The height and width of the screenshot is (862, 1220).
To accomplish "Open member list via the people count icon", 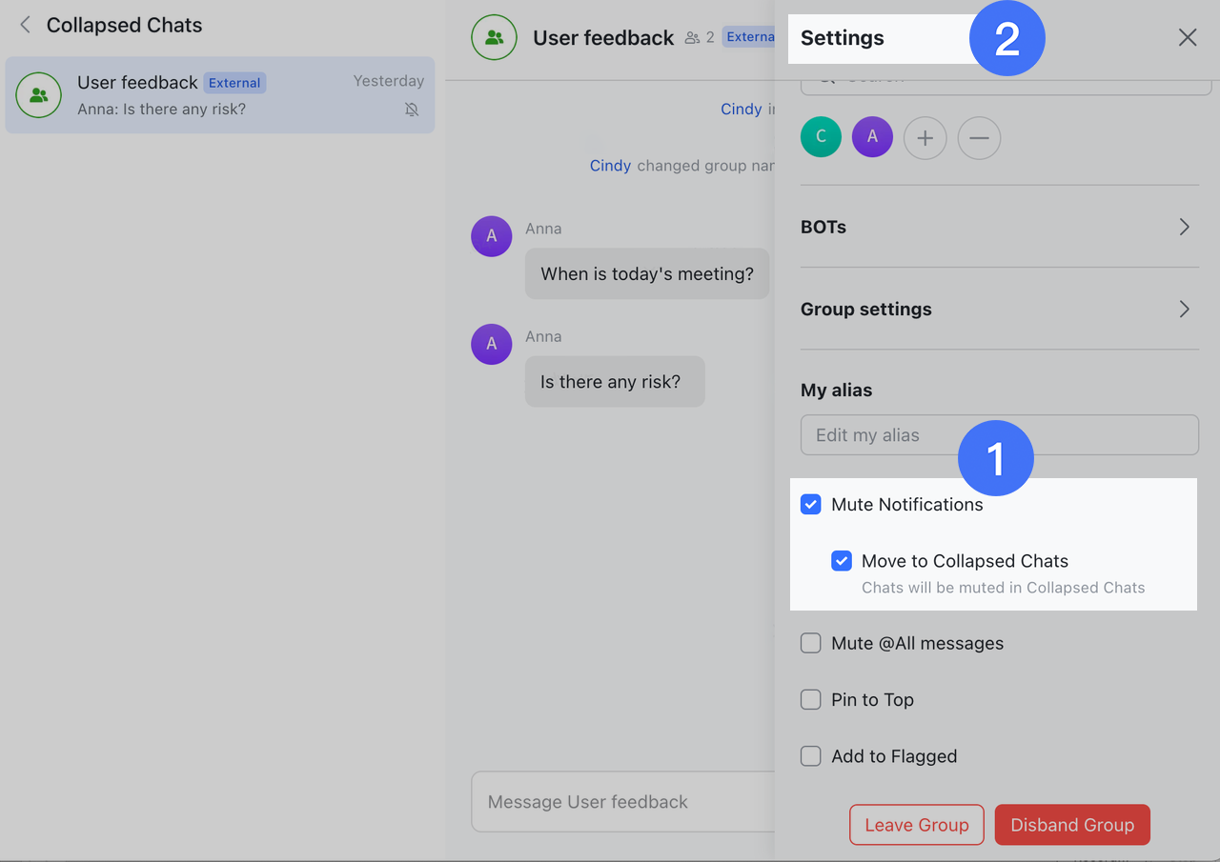I will tap(693, 37).
